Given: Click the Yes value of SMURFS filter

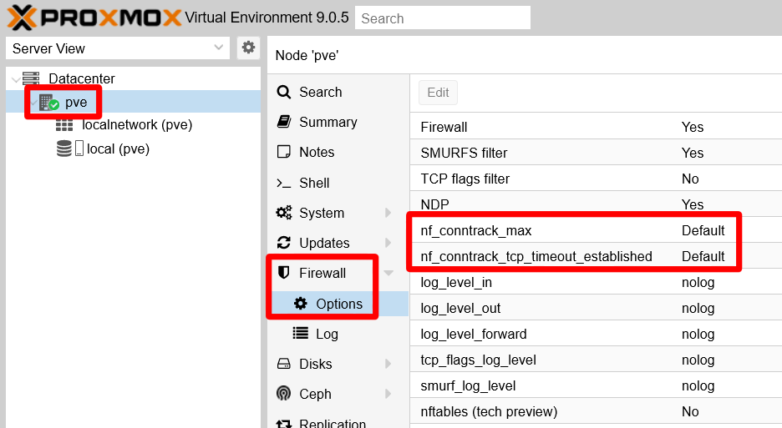Looking at the screenshot, I should pos(693,153).
